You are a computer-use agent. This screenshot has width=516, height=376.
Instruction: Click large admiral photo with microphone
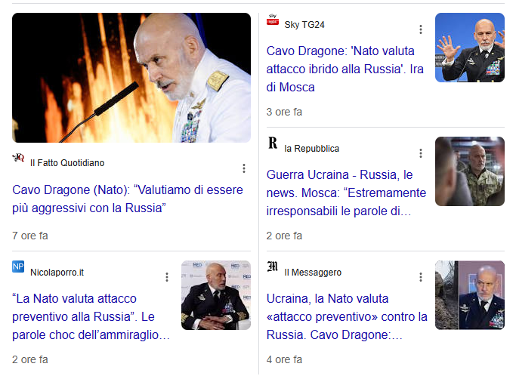[131, 78]
